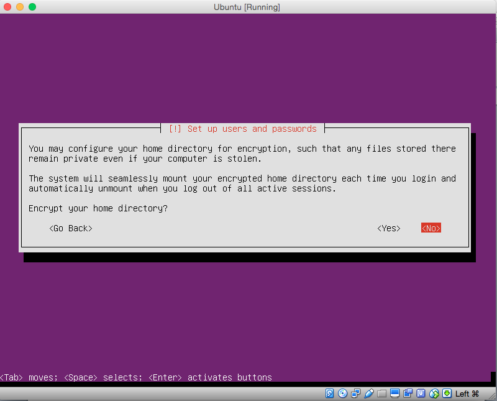Image resolution: width=497 pixels, height=401 pixels.
Task: Click the green zoom window button
Action: 32,7
